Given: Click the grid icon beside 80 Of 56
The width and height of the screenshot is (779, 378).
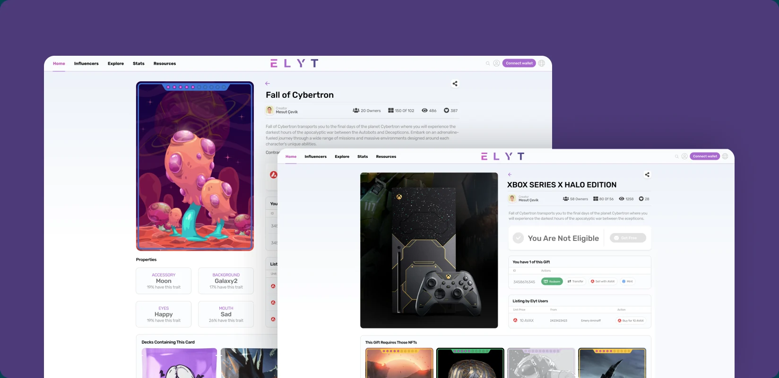Looking at the screenshot, I should click(x=596, y=199).
